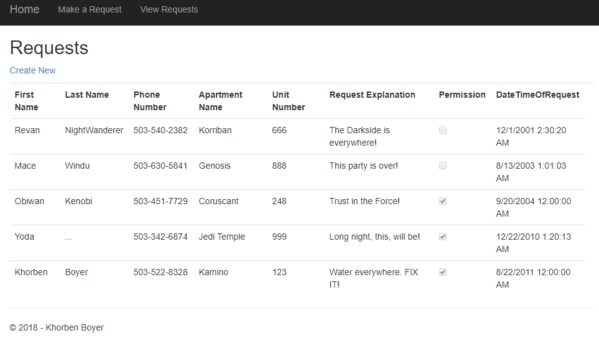Uncheck Permission for Obiwan Kenobi
Screen dimensions: 599x338
tap(443, 201)
